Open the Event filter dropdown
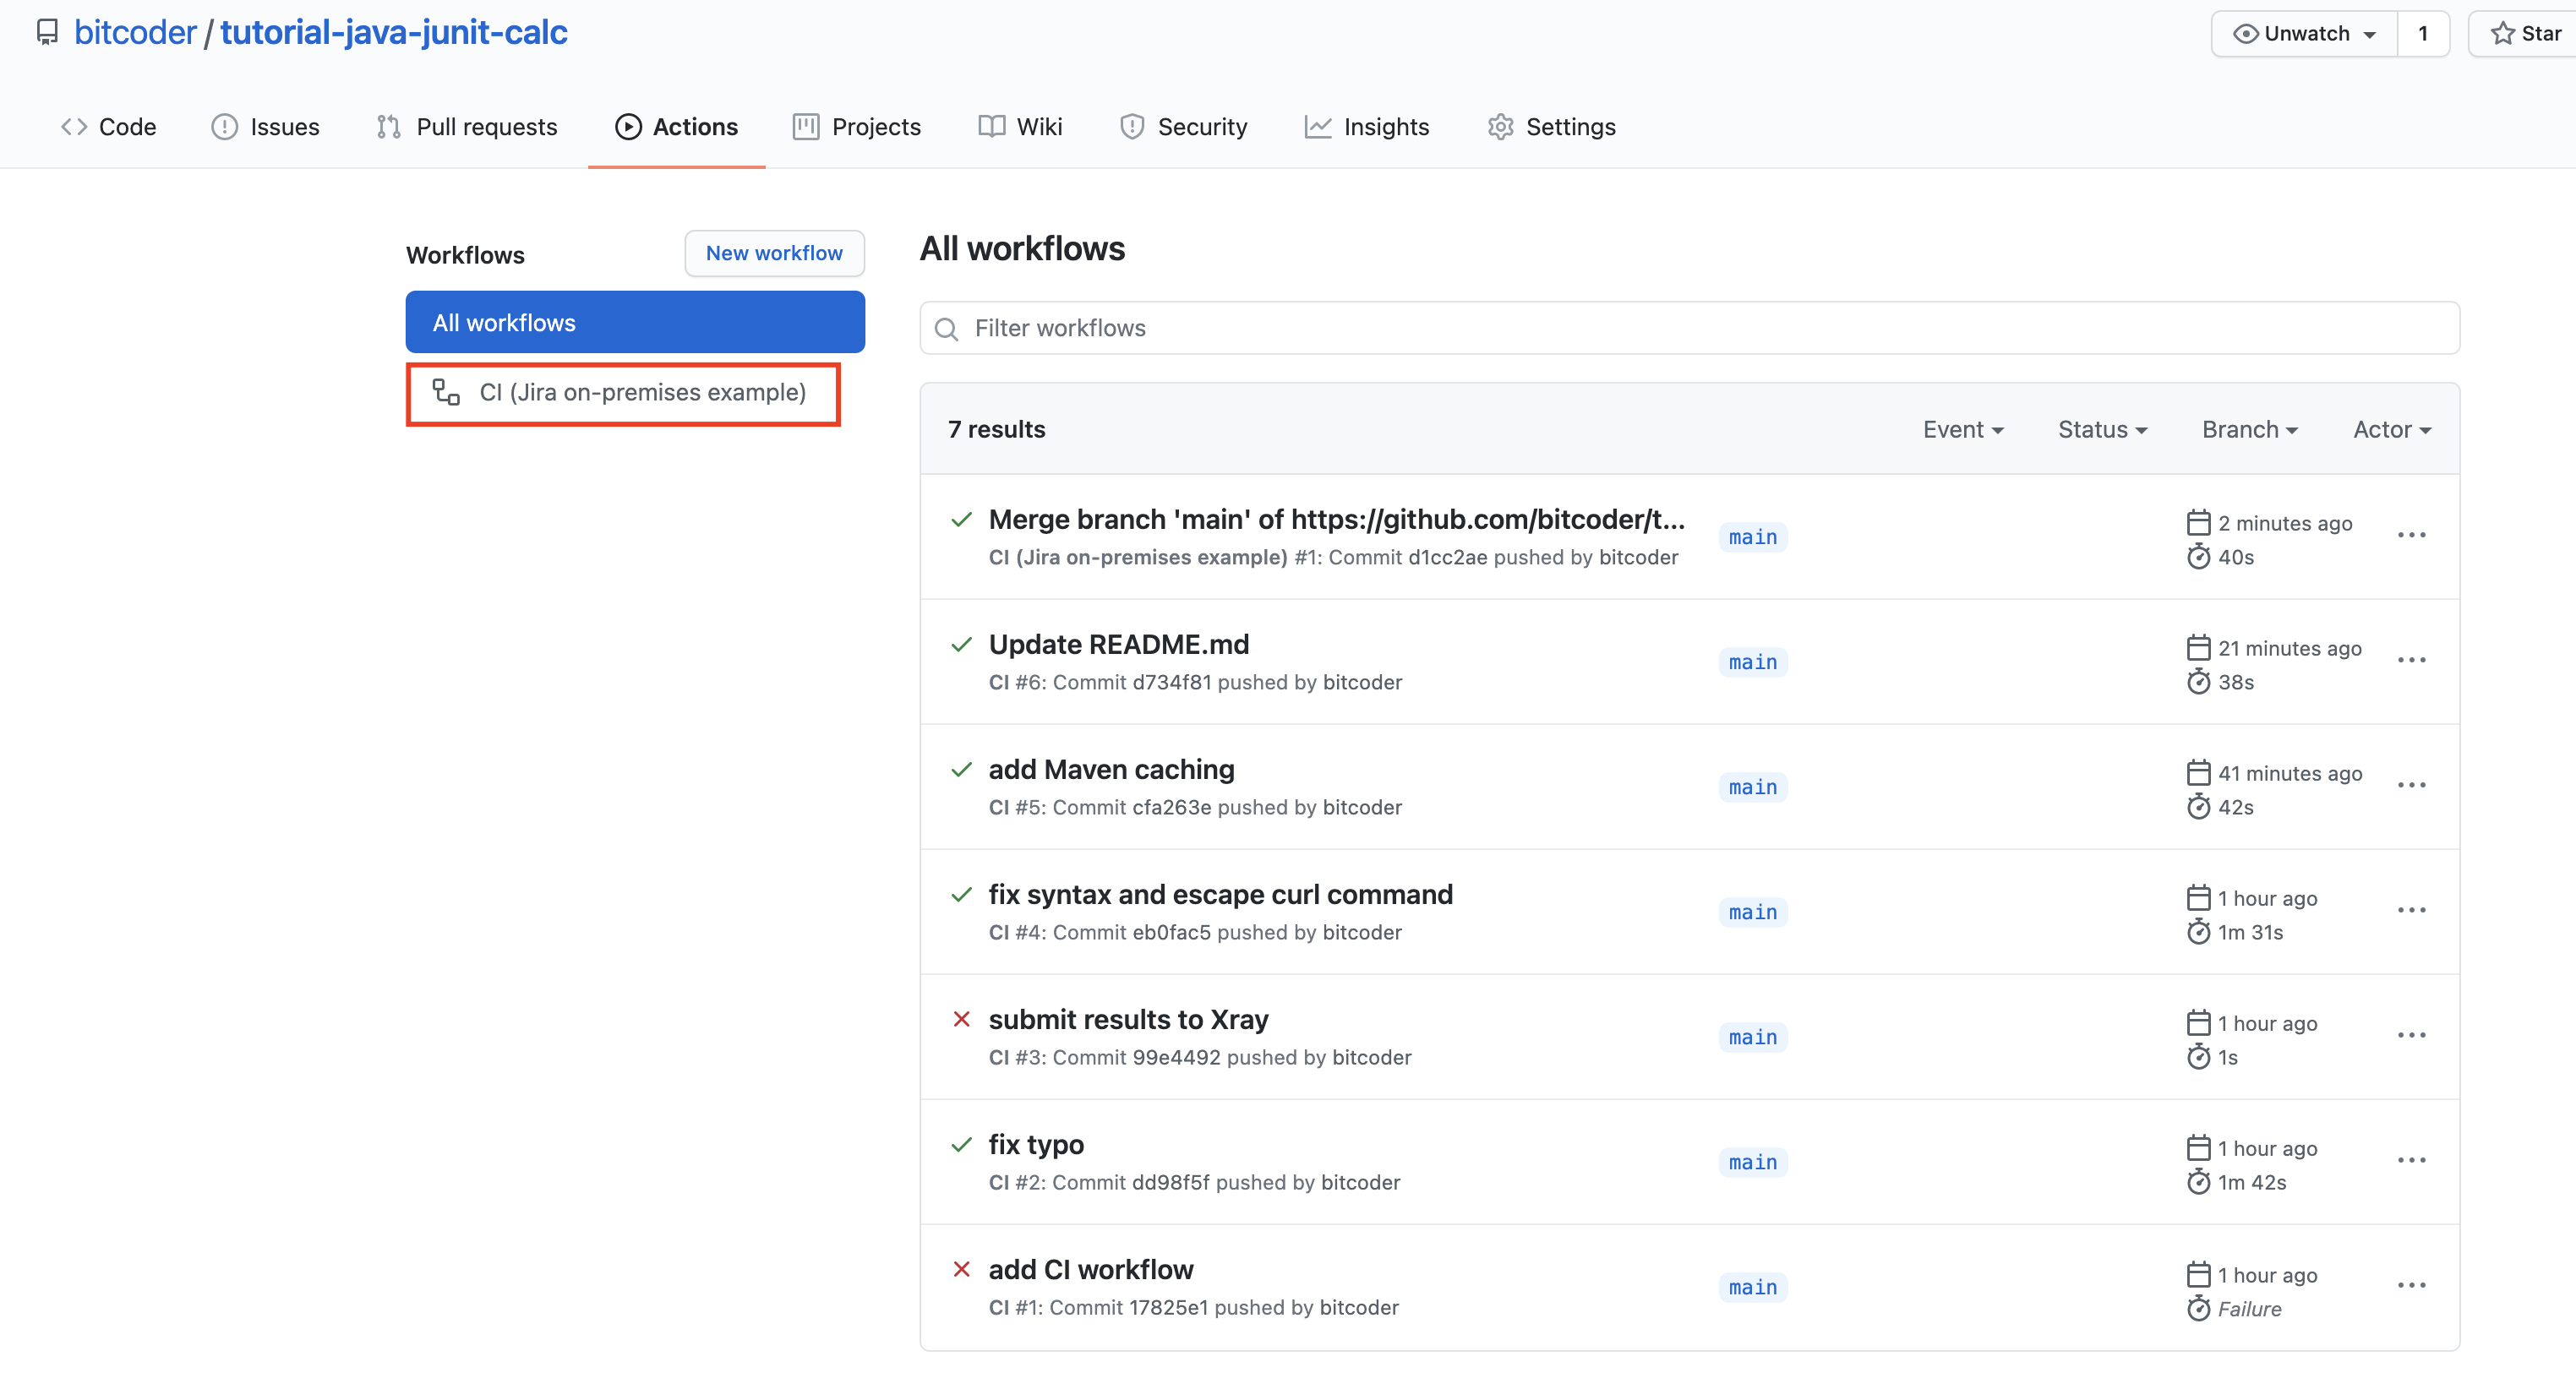The width and height of the screenshot is (2576, 1389). click(1963, 430)
